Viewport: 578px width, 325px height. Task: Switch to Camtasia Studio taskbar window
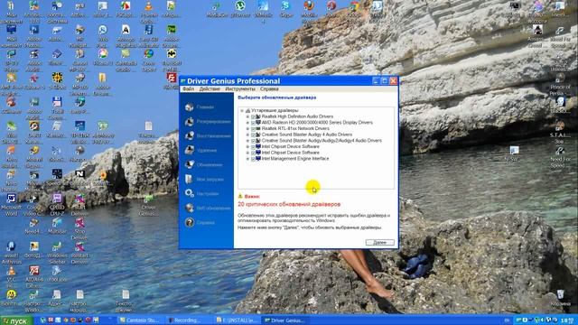tap(140, 320)
